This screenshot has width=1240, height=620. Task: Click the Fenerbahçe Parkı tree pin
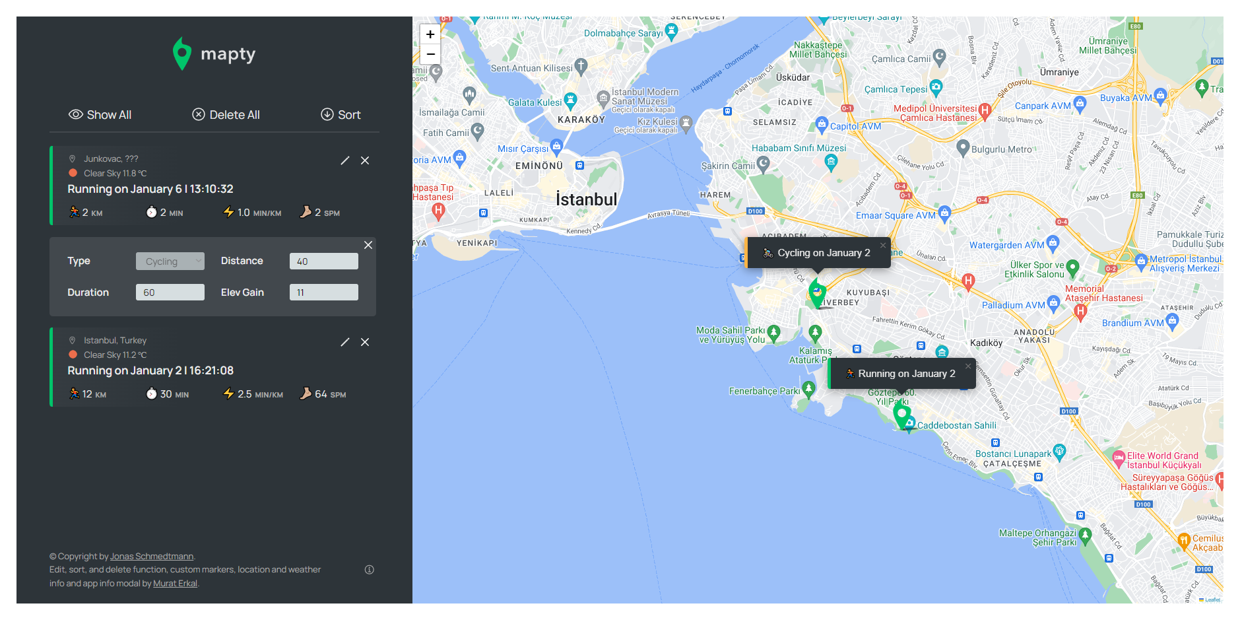pos(808,389)
